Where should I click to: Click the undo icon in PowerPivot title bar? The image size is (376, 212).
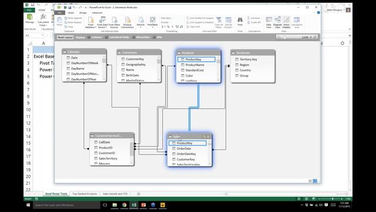click(x=74, y=8)
